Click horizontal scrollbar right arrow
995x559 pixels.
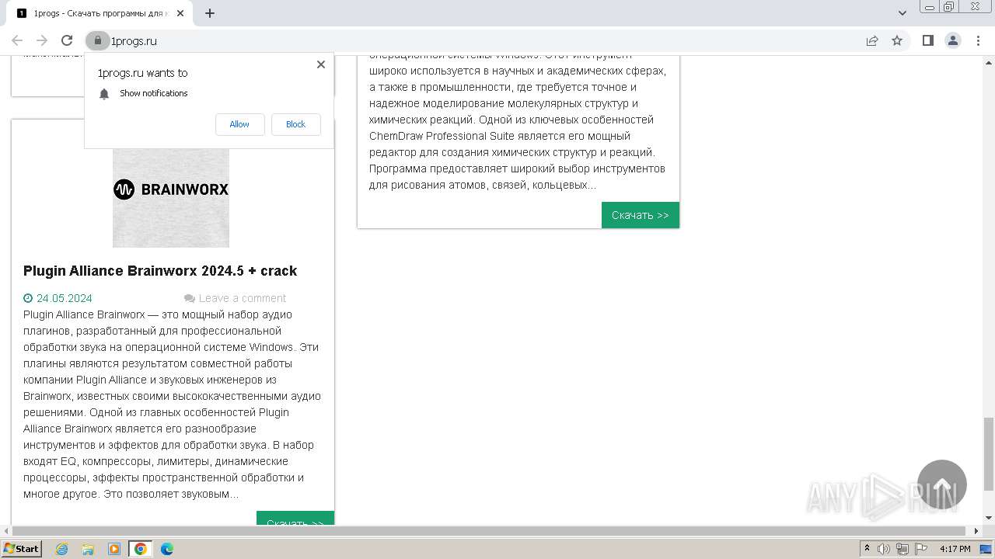[977, 531]
